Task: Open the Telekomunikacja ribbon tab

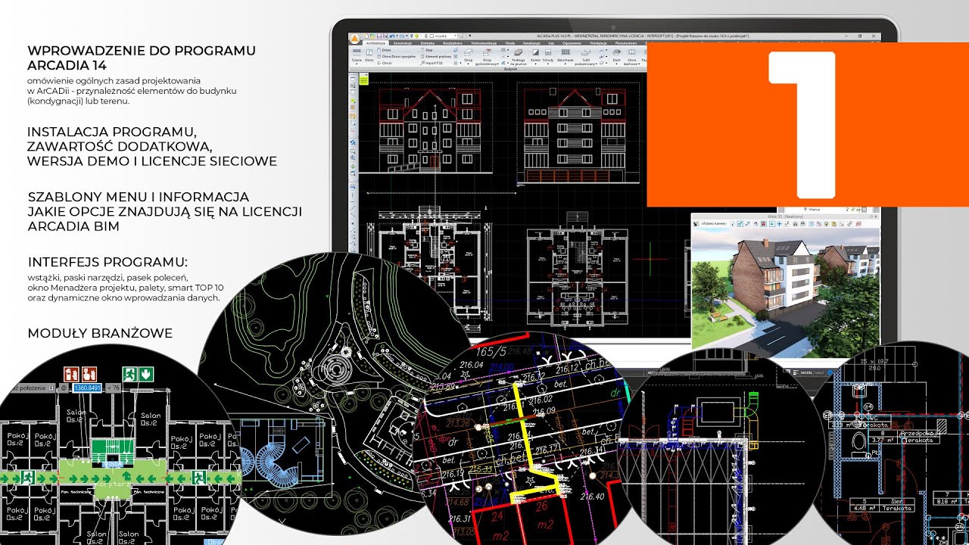Action: click(484, 43)
